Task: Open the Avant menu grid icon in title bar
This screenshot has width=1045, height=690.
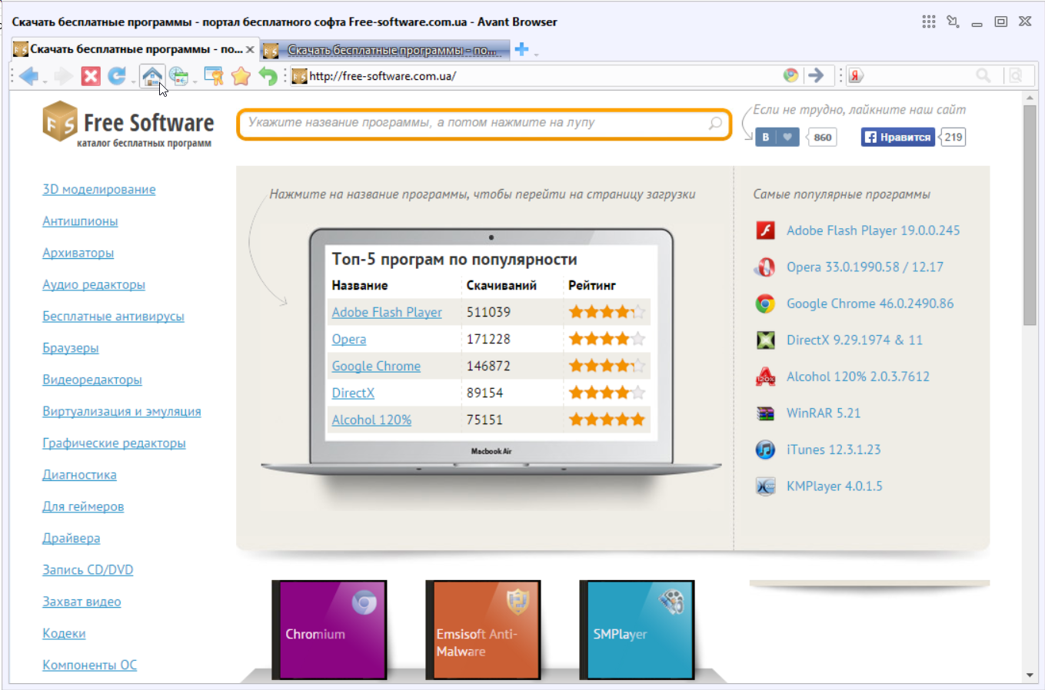Action: [929, 22]
